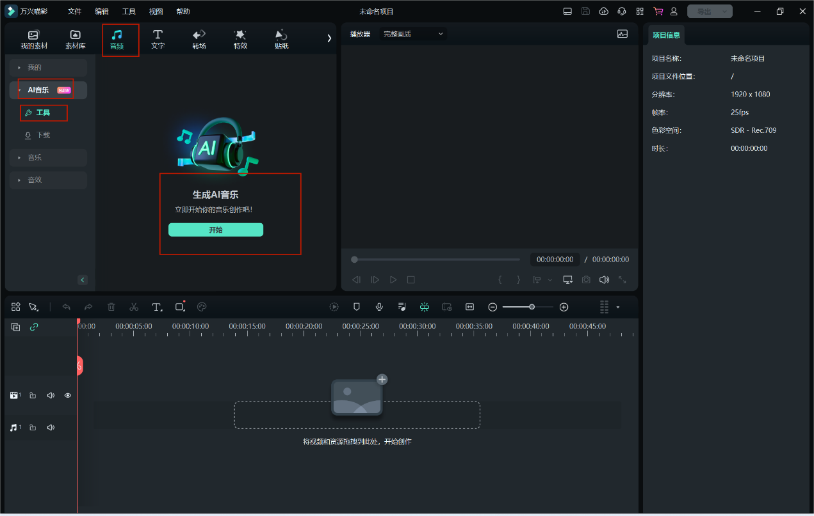
Task: Click the current timecode field in player
Action: 555,260
